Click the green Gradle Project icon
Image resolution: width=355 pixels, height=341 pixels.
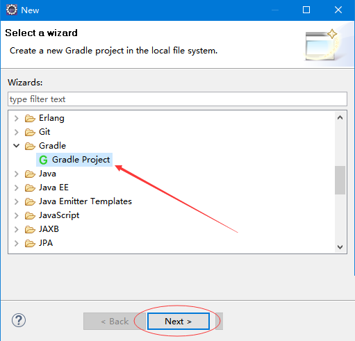pyautogui.click(x=43, y=160)
